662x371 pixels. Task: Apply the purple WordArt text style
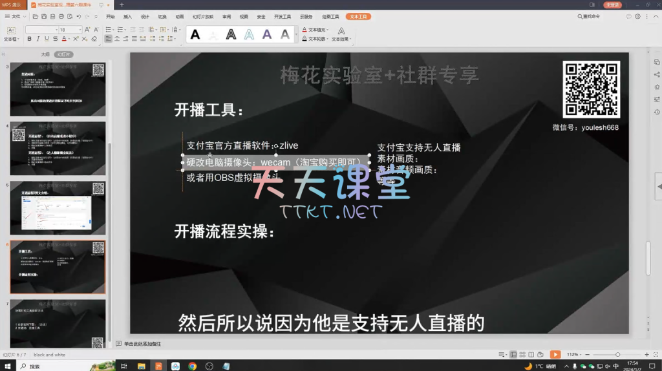click(x=267, y=35)
